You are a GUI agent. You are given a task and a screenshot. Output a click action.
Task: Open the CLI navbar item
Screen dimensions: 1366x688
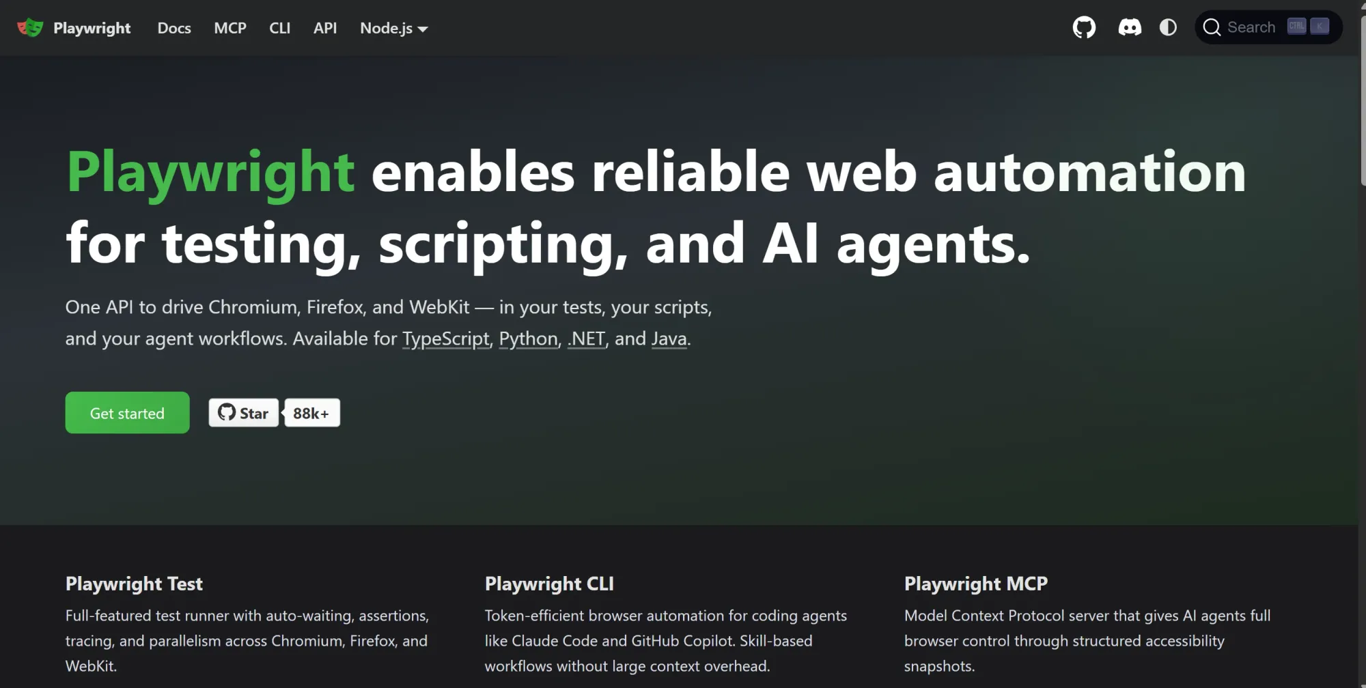(x=280, y=28)
